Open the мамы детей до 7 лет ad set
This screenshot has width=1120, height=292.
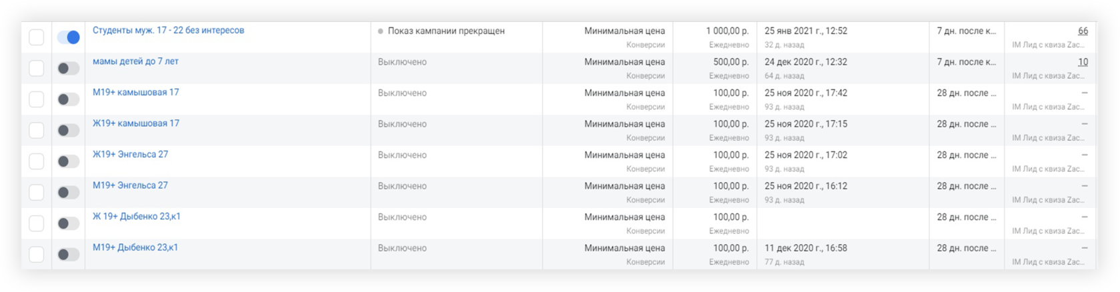tap(135, 61)
